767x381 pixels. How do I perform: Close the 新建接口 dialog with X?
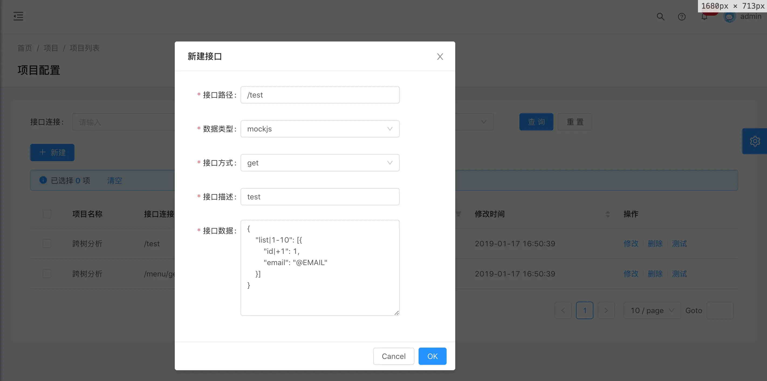440,57
